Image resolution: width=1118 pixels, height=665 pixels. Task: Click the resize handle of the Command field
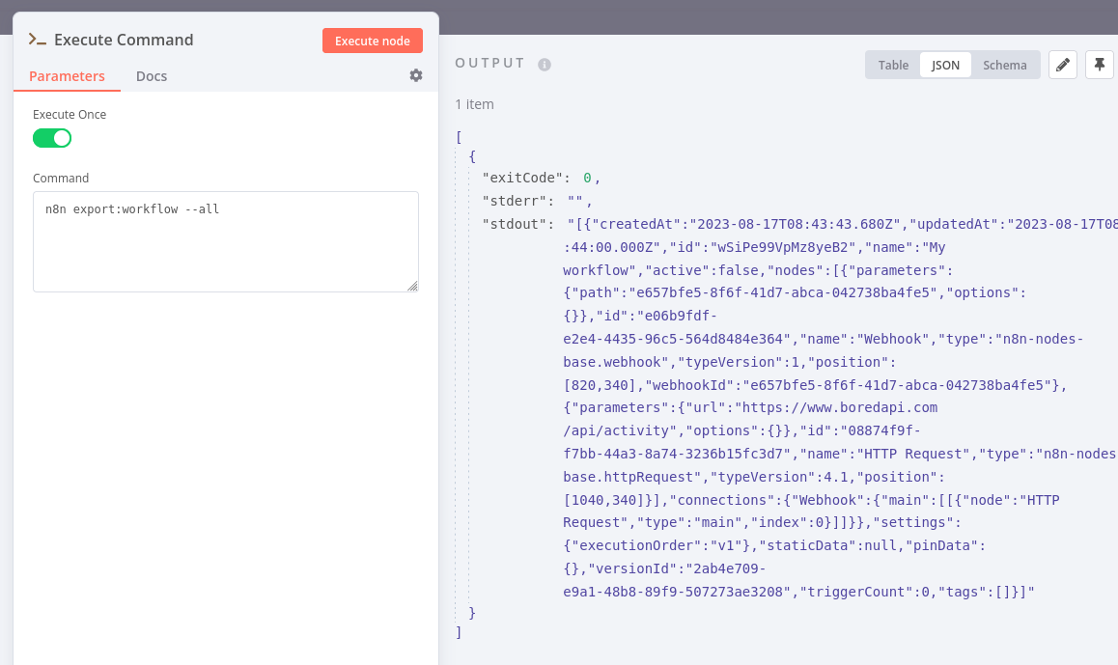point(414,287)
